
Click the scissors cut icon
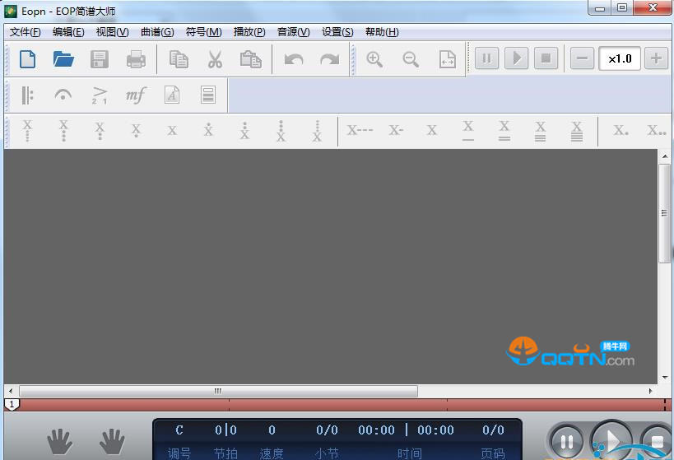(215, 59)
